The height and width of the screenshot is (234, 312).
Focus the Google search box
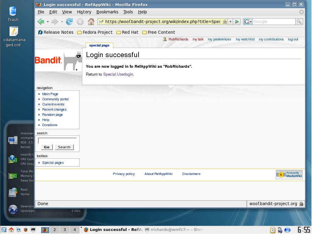[274, 22]
